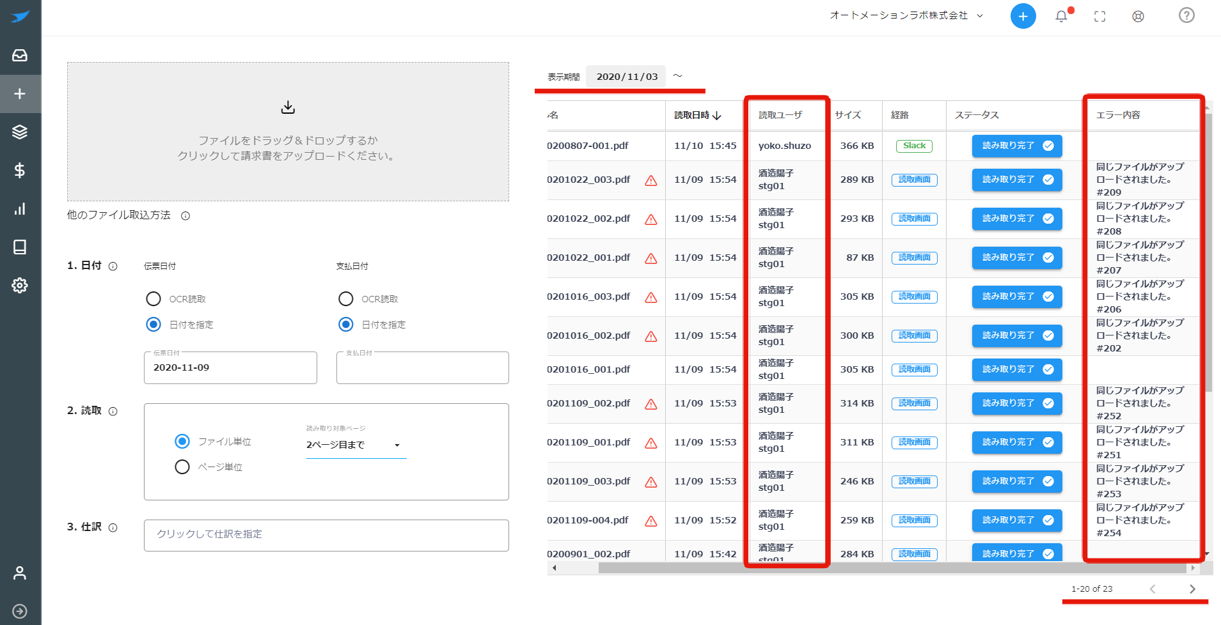The height and width of the screenshot is (625, 1221).
Task: Click info icon next to 1. 日付
Action: click(113, 266)
